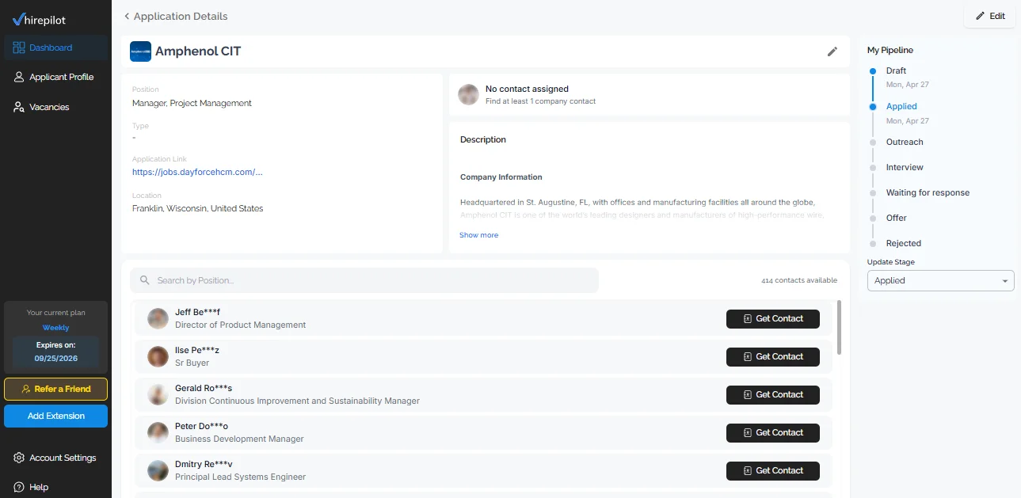Click the pencil icon beside Amphenol CIT
Viewport: 1021px width, 498px height.
(x=832, y=51)
